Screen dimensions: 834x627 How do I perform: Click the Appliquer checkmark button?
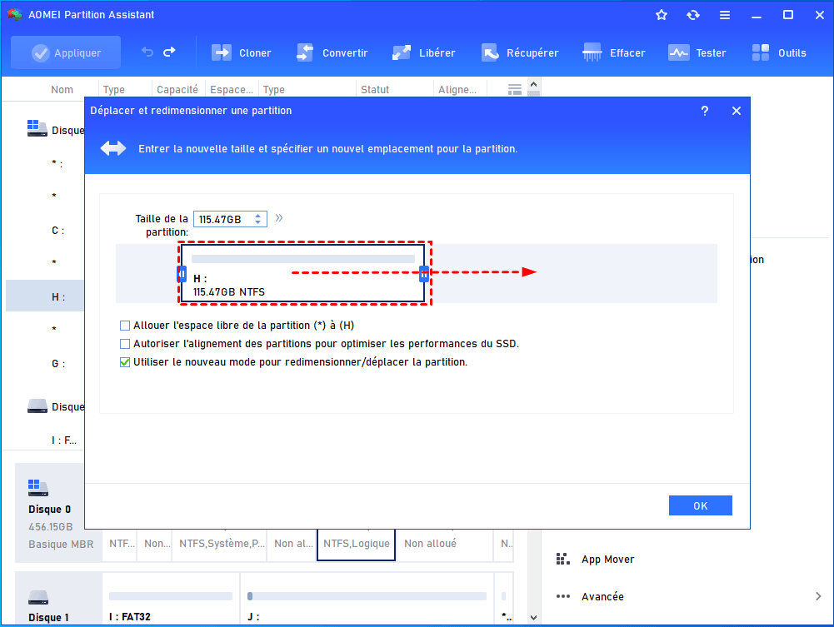tap(66, 52)
